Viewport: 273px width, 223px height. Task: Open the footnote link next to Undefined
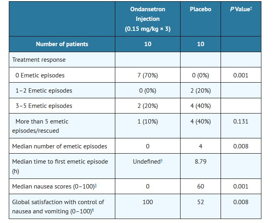[x=161, y=160]
